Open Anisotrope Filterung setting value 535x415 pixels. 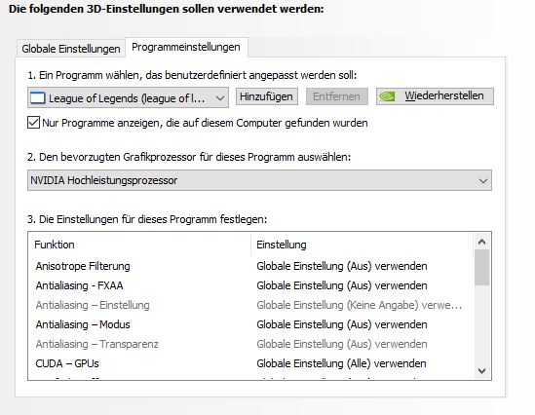tap(342, 266)
